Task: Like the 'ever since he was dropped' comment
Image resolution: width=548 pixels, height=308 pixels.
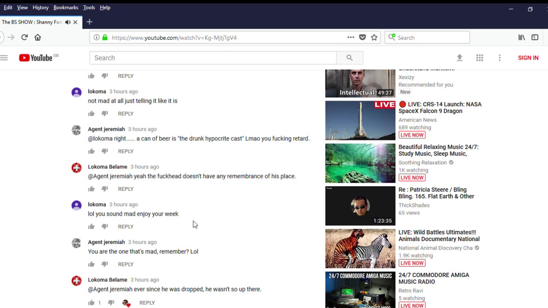Action: pos(91,302)
